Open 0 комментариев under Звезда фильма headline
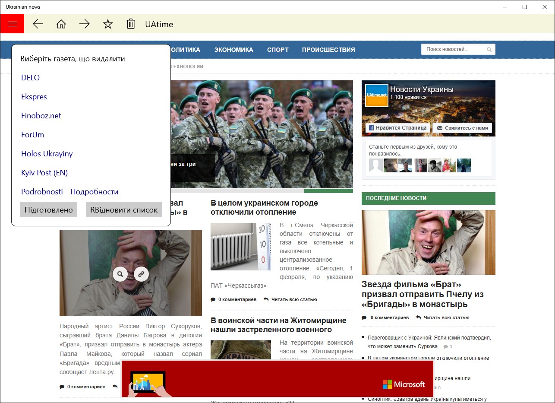555x403 pixels. pos(385,317)
